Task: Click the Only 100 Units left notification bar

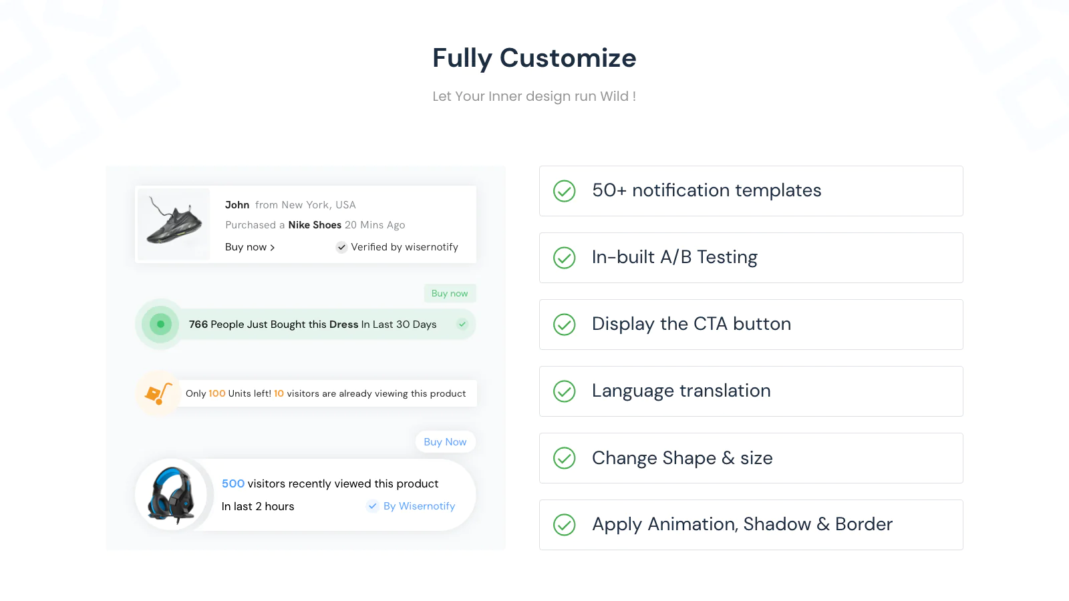Action: pos(326,393)
